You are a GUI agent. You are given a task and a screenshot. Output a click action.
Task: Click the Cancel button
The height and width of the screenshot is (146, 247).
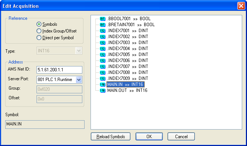click(x=181, y=137)
